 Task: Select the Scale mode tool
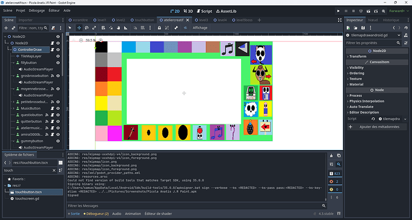point(94,27)
